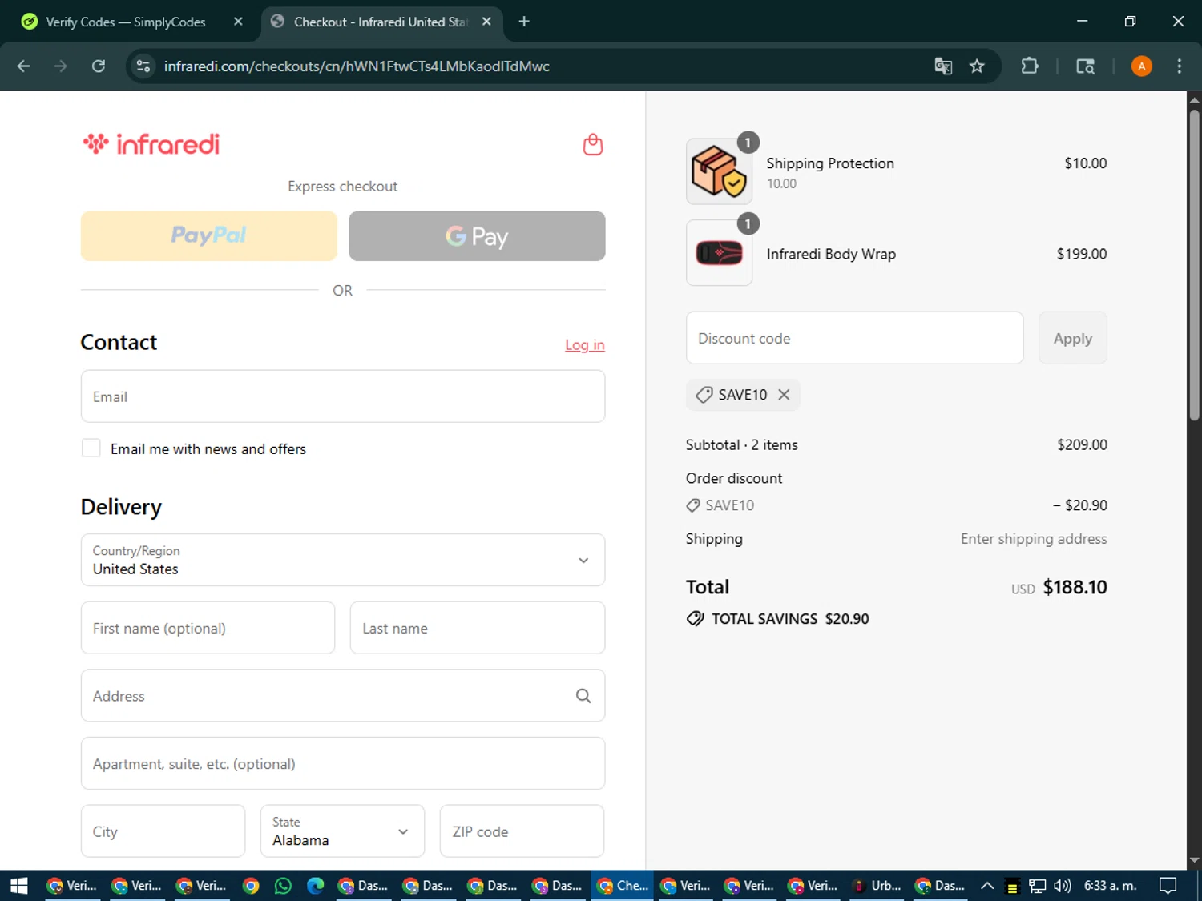1202x901 pixels.
Task: Open the volume control in tray
Action: (x=1062, y=885)
